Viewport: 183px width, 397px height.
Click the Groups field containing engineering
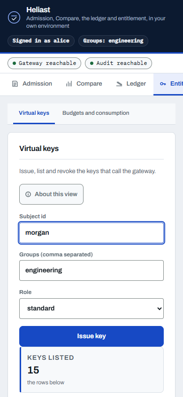pos(91,270)
